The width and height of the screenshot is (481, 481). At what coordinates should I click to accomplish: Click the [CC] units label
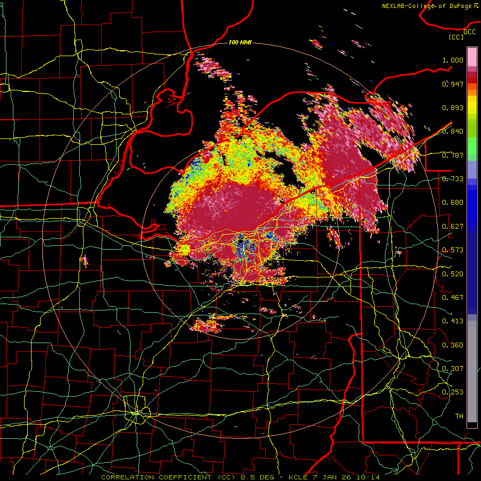click(x=456, y=37)
